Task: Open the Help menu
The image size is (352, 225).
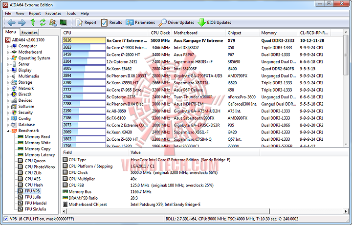Action: pos(85,14)
